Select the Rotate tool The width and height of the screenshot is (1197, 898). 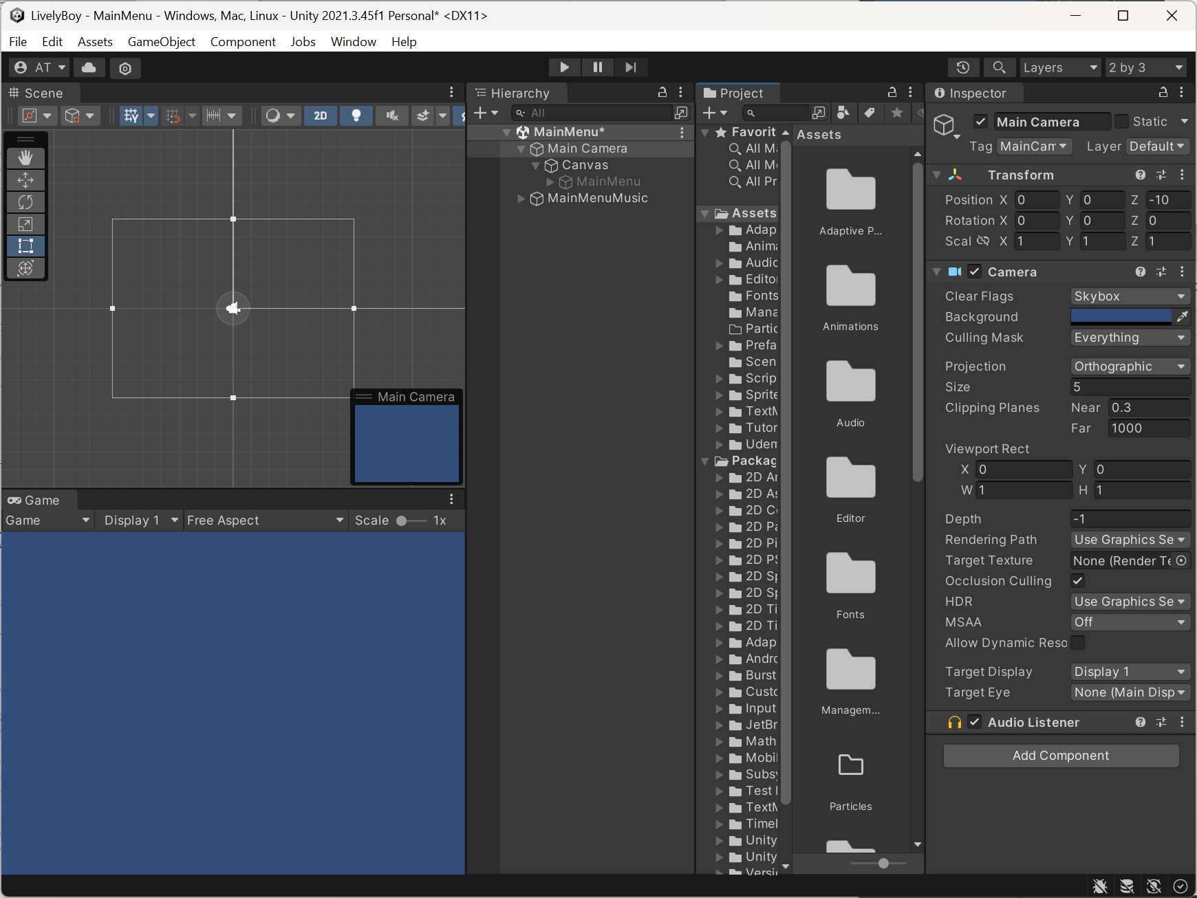click(25, 202)
